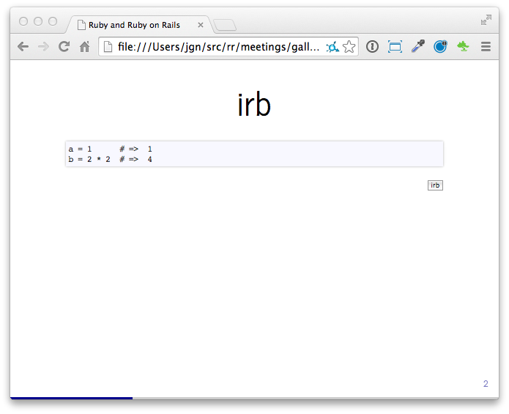Image resolution: width=509 pixels, height=414 pixels.
Task: Click the window zoom button
Action: [53, 21]
